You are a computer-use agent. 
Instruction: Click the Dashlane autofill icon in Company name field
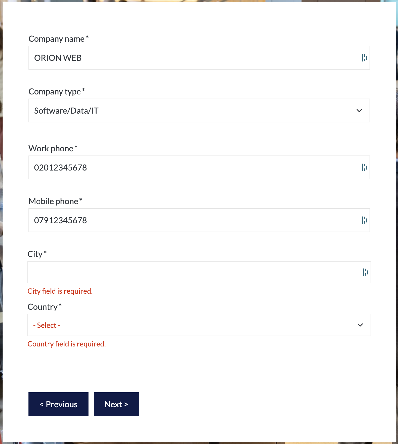point(364,58)
